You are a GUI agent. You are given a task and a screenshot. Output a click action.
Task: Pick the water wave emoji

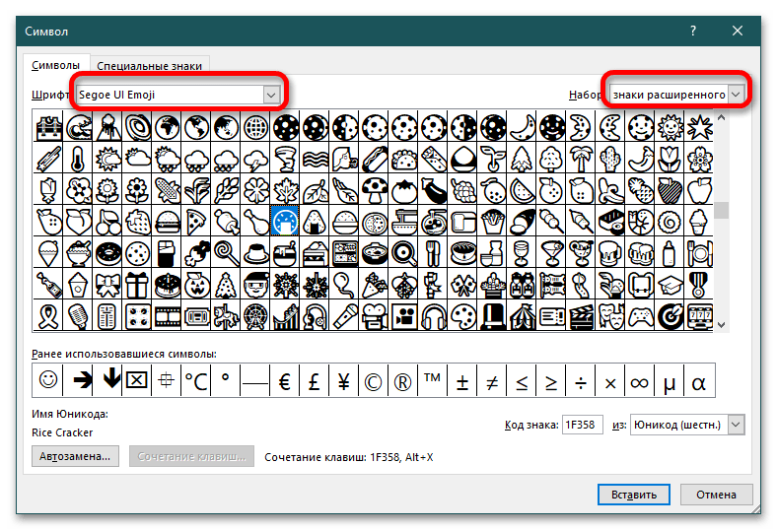click(78, 127)
